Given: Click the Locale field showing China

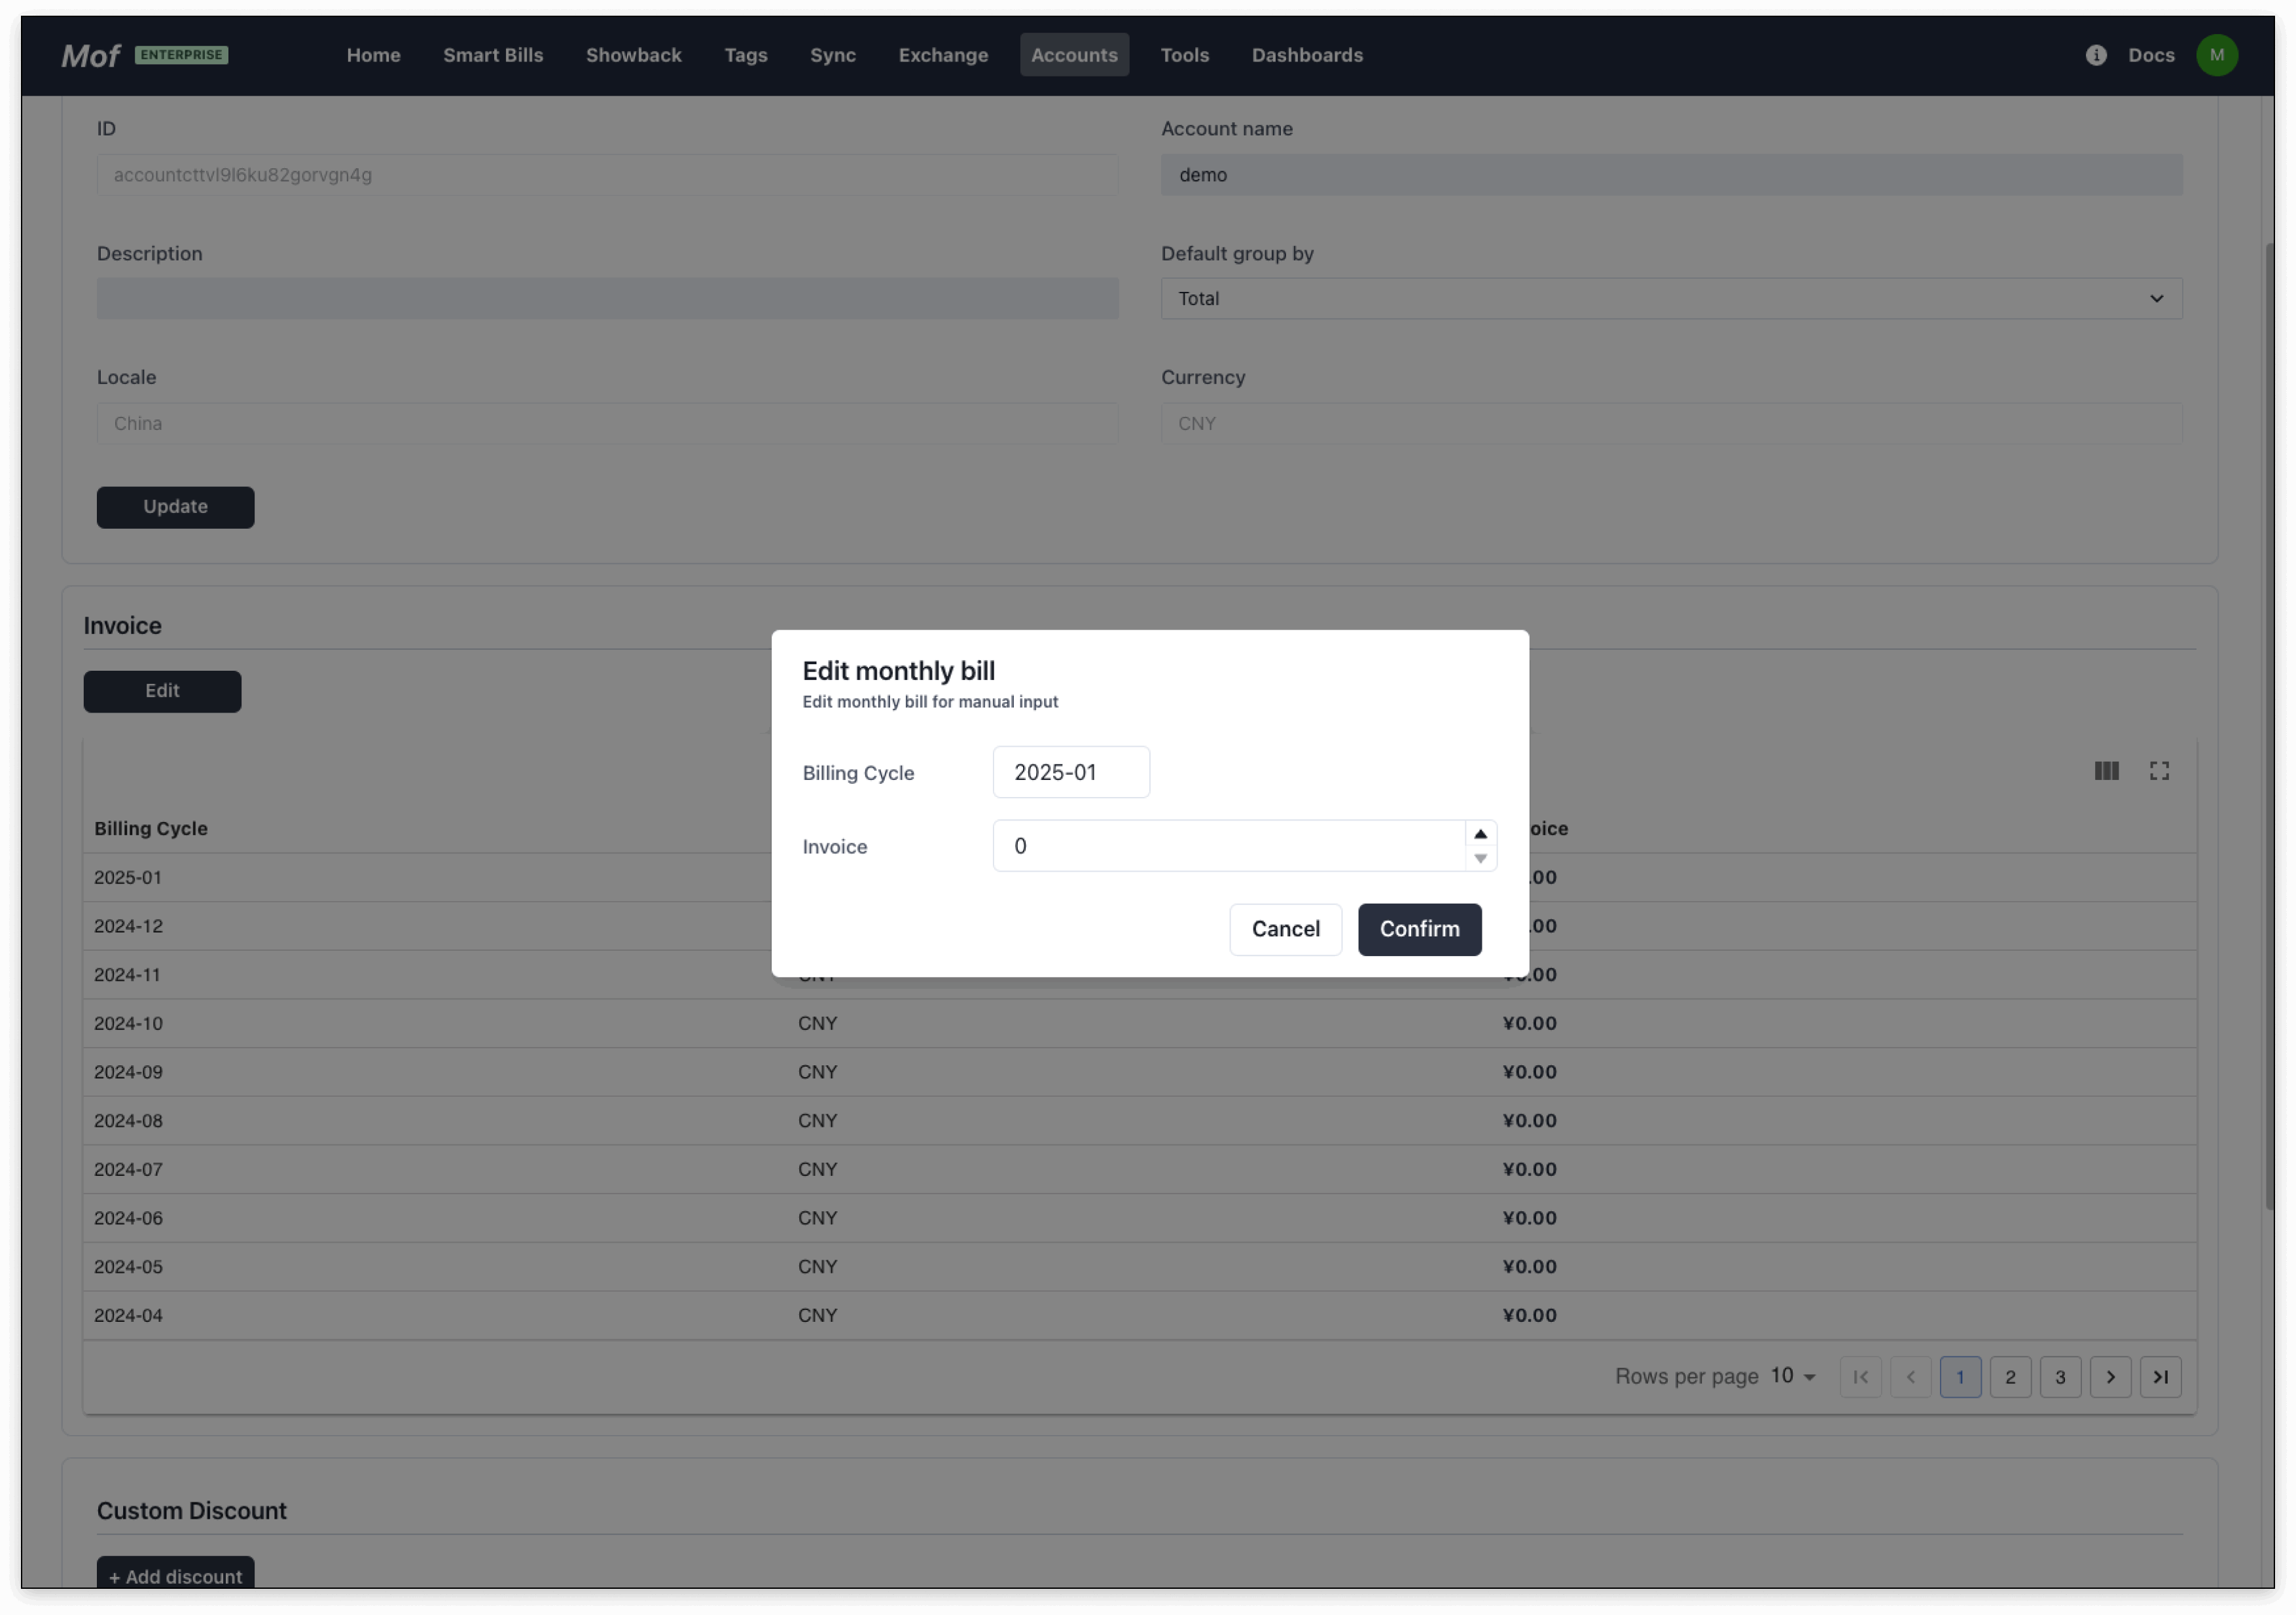Looking at the screenshot, I should (x=607, y=424).
